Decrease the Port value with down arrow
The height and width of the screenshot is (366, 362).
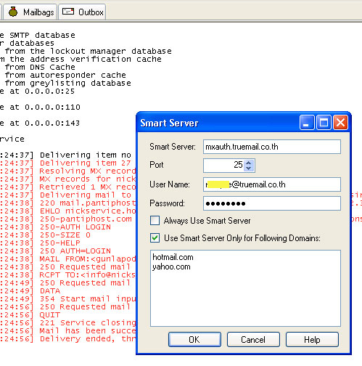point(249,168)
